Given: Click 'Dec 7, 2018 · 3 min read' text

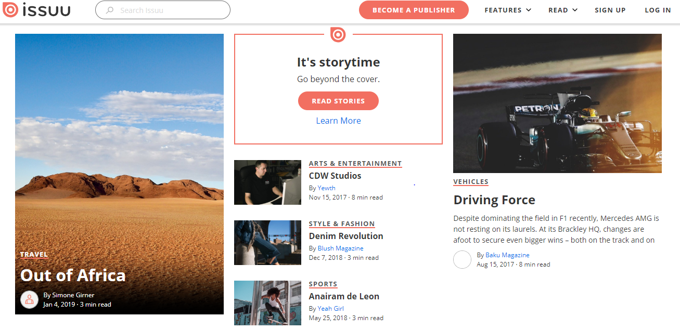Looking at the screenshot, I should point(344,258).
